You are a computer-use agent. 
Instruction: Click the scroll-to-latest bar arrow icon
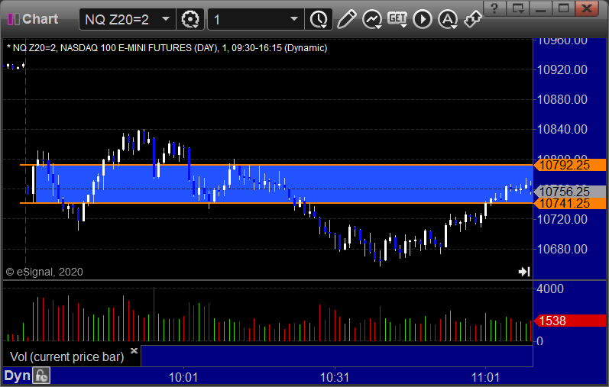[x=524, y=271]
